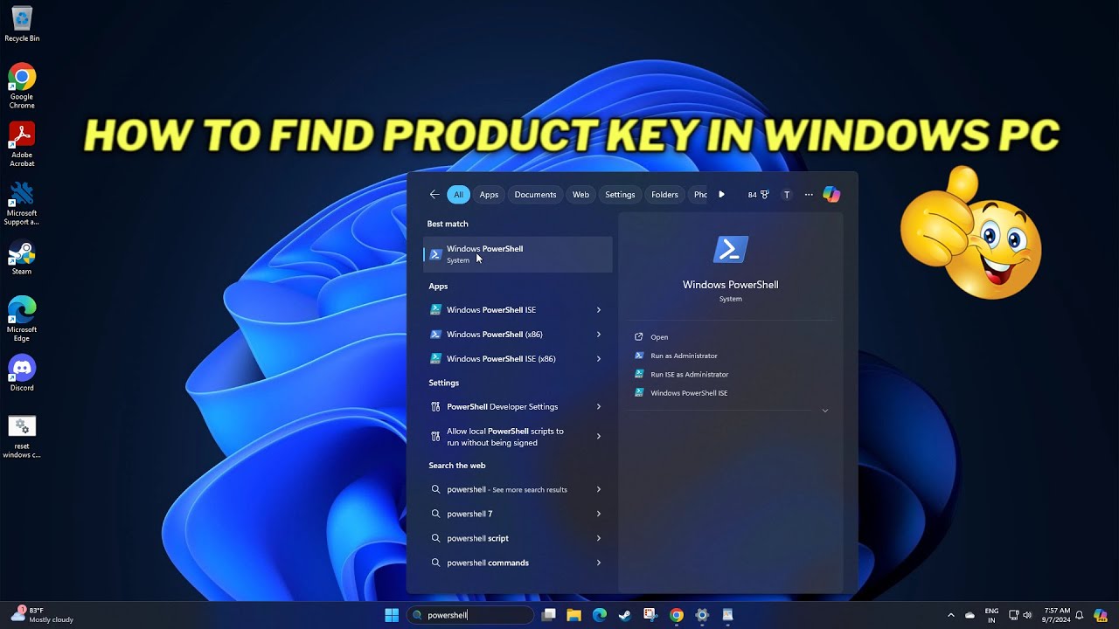Open File Explorer from the taskbar
This screenshot has width=1119, height=629.
(574, 615)
